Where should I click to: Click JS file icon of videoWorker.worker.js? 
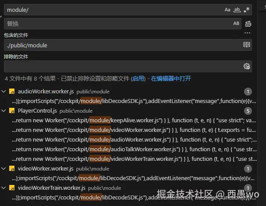(12, 169)
